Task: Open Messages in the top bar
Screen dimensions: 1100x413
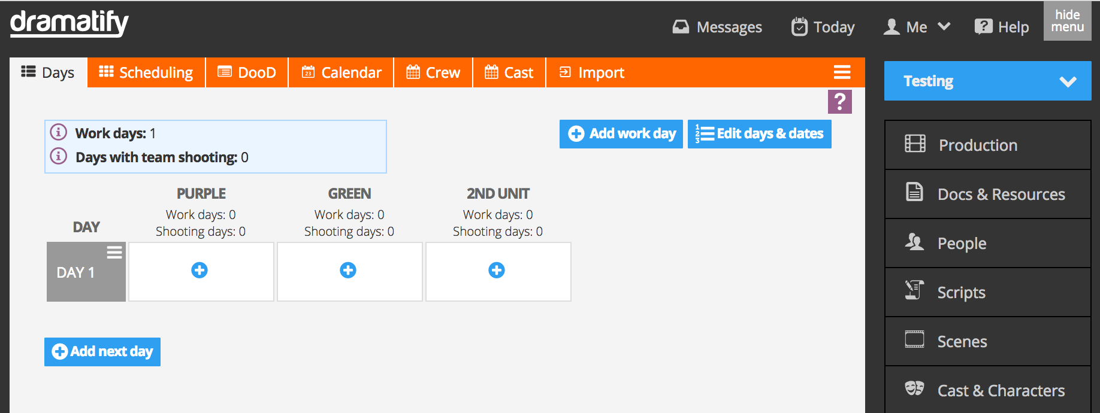Action: tap(717, 27)
